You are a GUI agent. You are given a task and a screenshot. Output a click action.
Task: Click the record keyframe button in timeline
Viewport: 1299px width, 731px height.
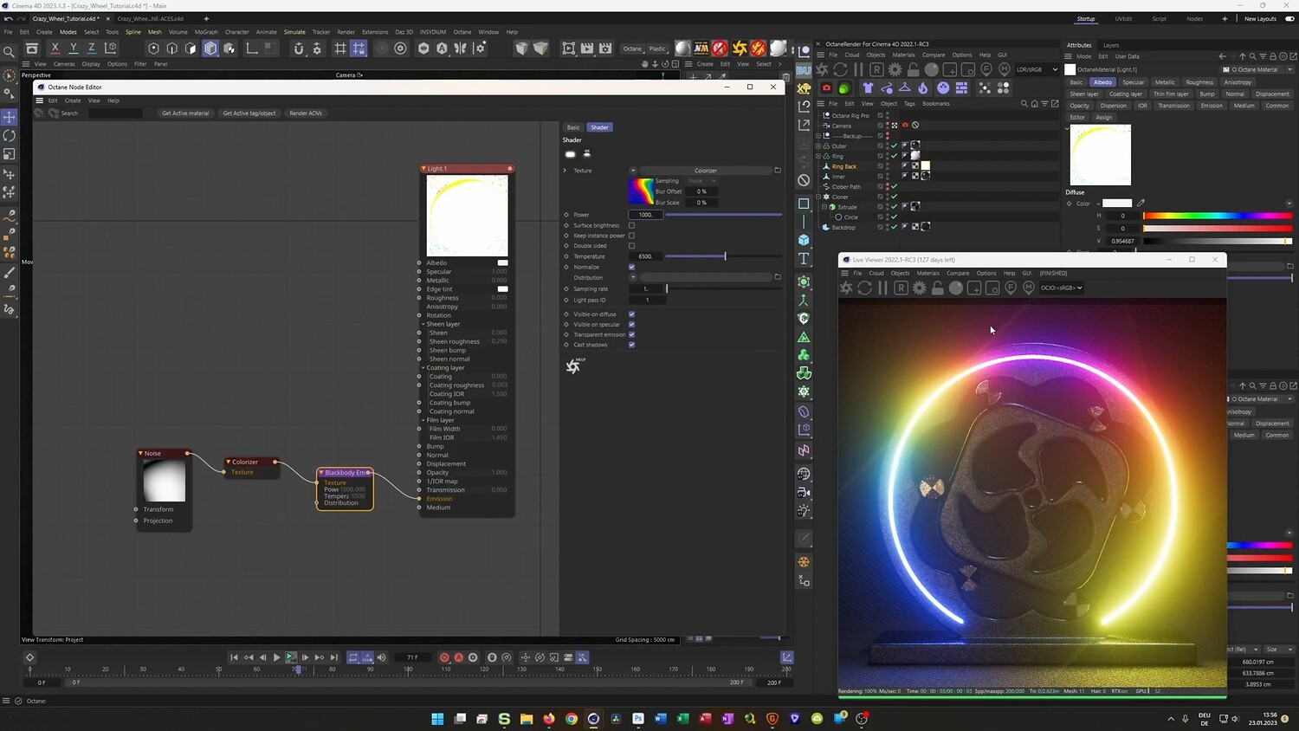pos(444,657)
